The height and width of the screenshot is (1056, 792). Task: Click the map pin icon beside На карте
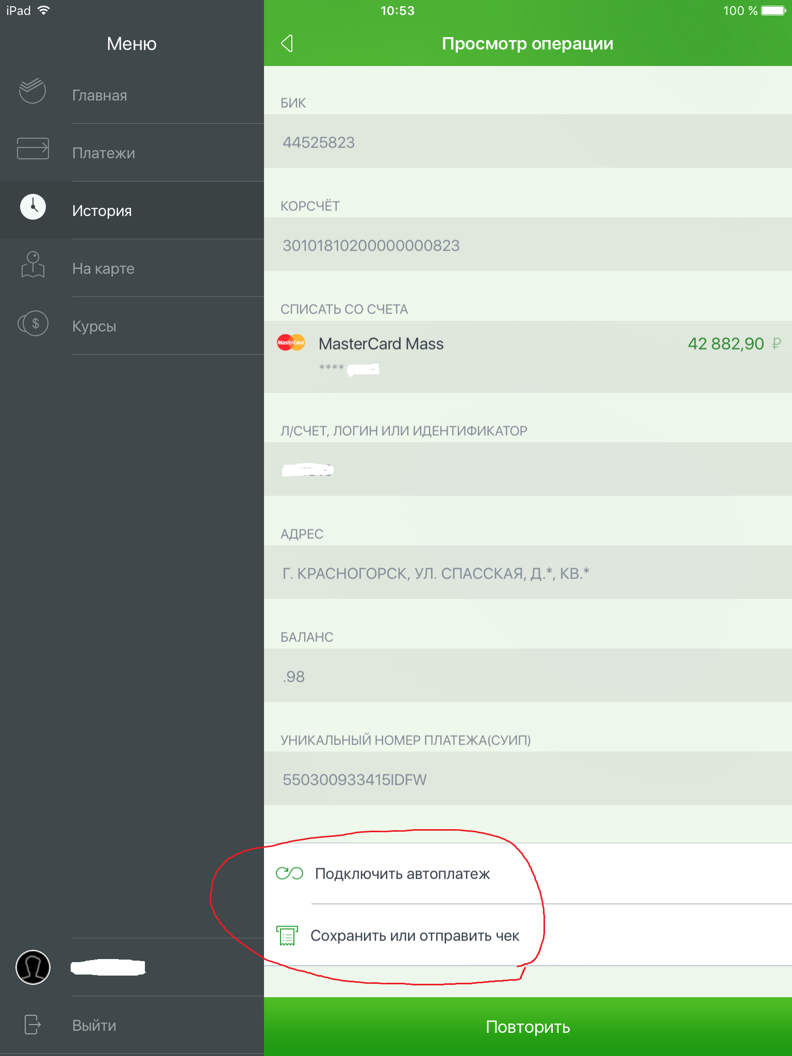click(33, 265)
